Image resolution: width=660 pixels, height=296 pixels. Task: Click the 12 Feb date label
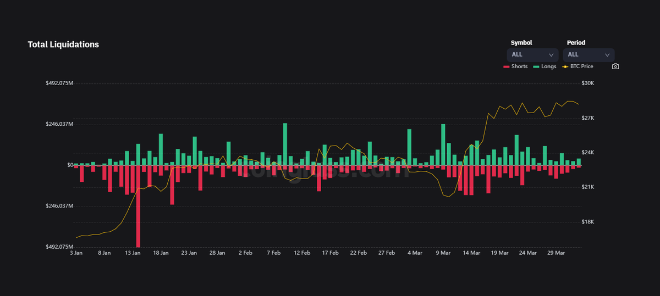[302, 253]
